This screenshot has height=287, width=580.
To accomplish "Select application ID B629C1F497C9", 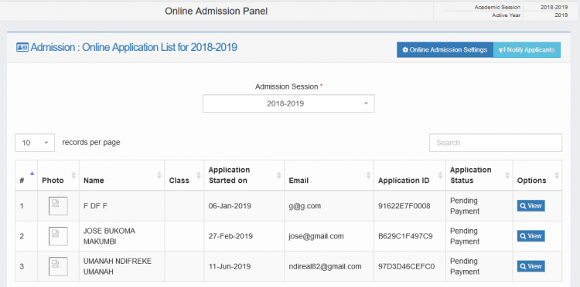I will tap(405, 236).
